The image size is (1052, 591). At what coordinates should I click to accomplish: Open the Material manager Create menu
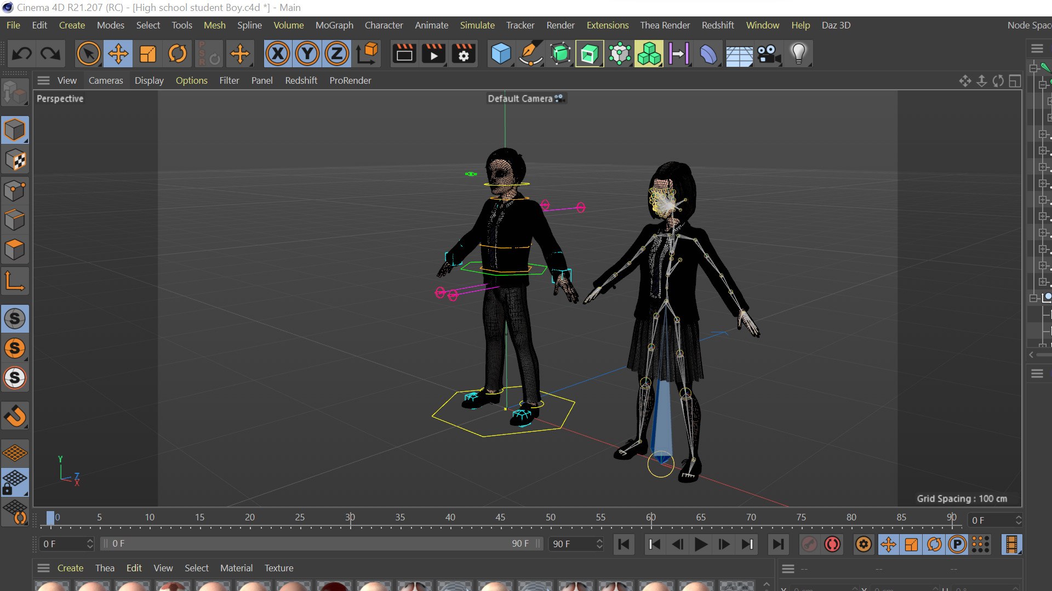click(70, 568)
